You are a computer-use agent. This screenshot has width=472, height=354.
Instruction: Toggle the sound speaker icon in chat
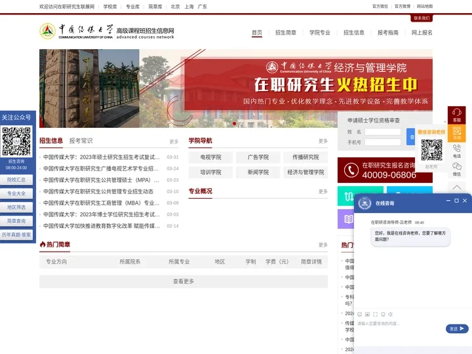click(x=391, y=314)
